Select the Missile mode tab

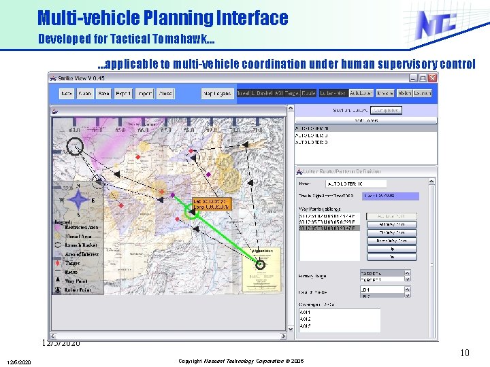(x=385, y=93)
